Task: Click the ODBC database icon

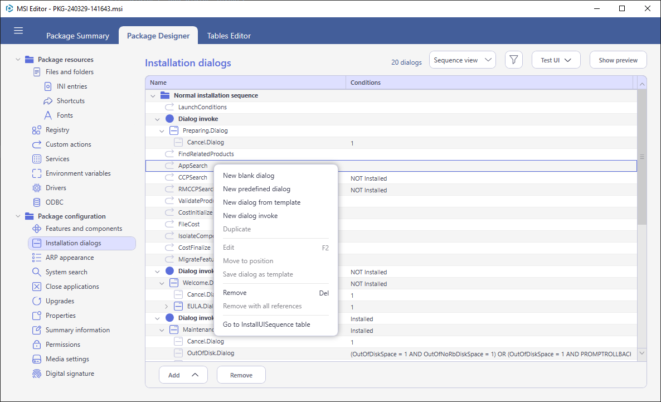Action: [37, 202]
